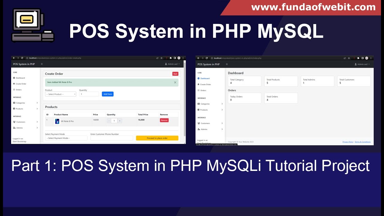Click POS System in PHP brand in Create Order window
Image resolution: width=384 pixels, height=216 pixels.
[x=24, y=64]
